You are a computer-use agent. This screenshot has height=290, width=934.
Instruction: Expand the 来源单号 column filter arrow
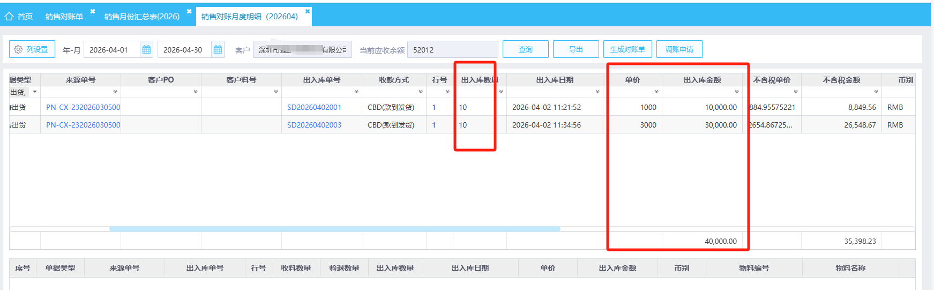(x=115, y=92)
